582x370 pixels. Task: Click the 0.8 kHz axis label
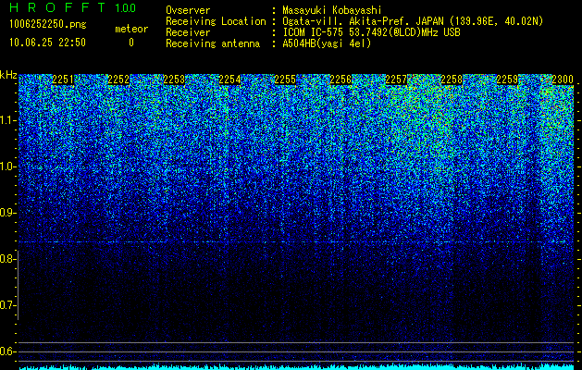point(6,259)
